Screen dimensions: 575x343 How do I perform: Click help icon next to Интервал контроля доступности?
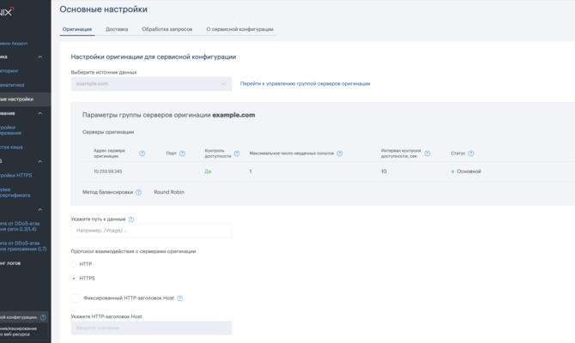[437, 153]
